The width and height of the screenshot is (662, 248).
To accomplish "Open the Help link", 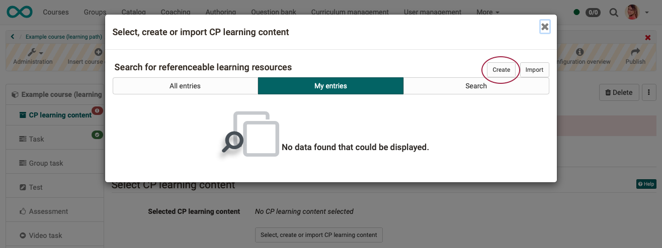I will (x=646, y=184).
